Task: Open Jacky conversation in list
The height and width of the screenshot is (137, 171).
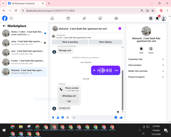Action: click(x=24, y=43)
